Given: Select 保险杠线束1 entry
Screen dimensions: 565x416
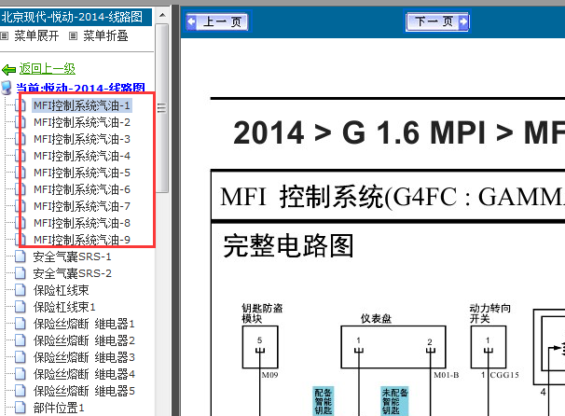Looking at the screenshot, I should click(x=64, y=307).
